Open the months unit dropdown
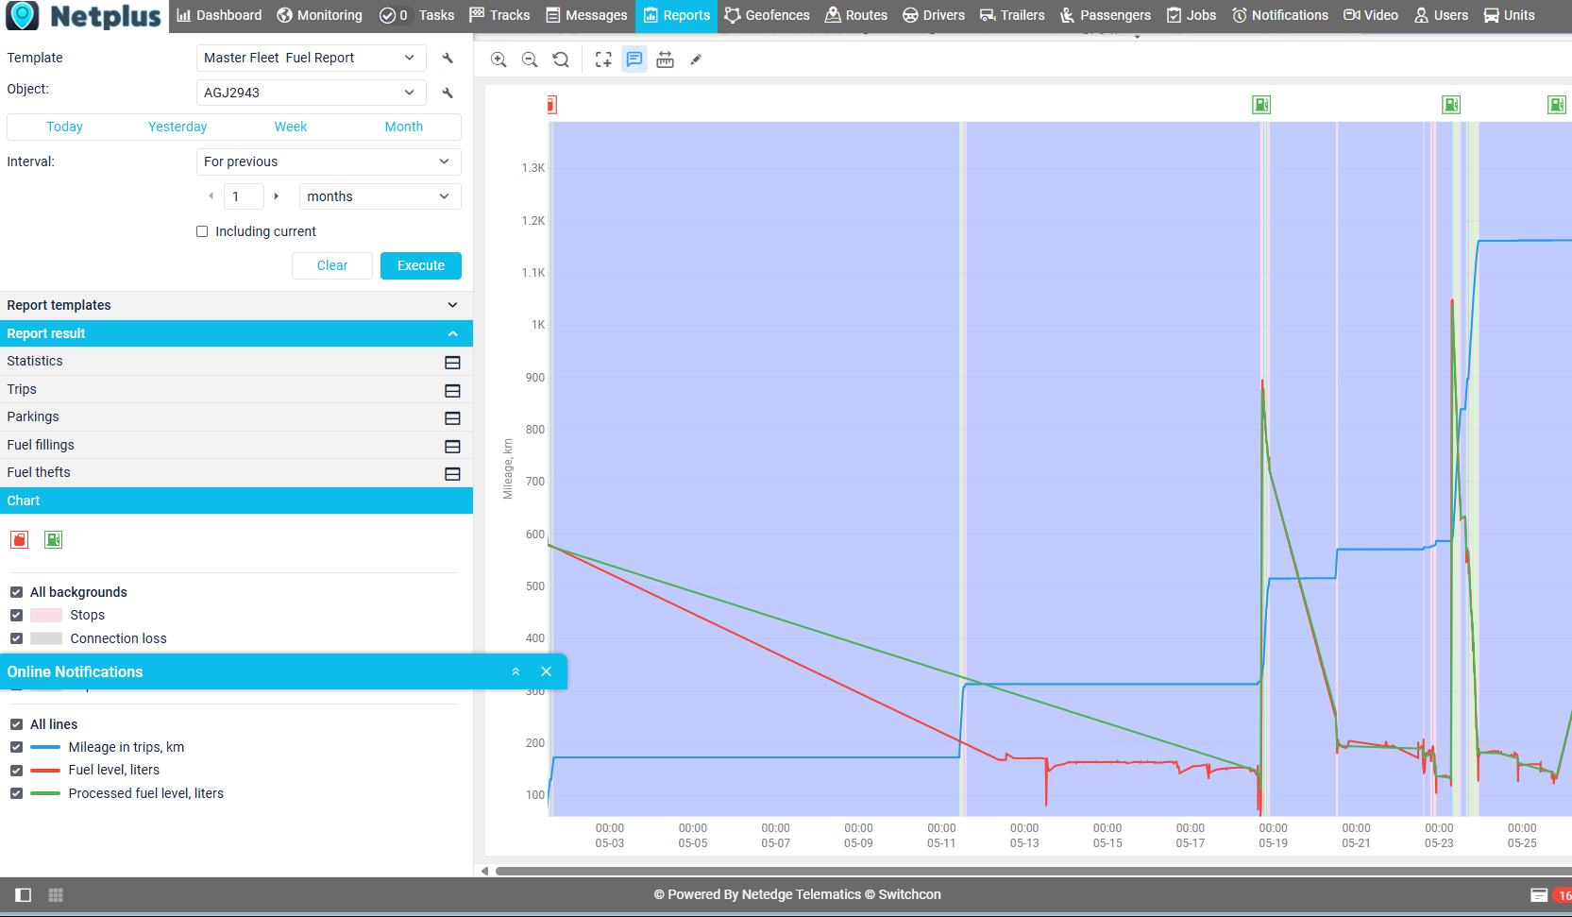 [380, 196]
